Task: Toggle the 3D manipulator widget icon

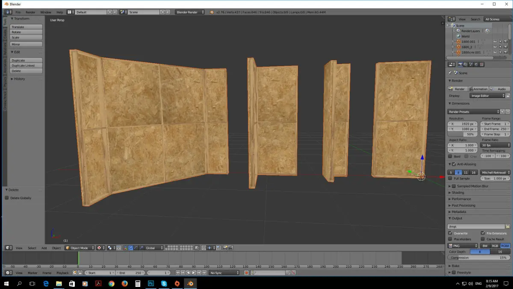Action: [x=125, y=248]
